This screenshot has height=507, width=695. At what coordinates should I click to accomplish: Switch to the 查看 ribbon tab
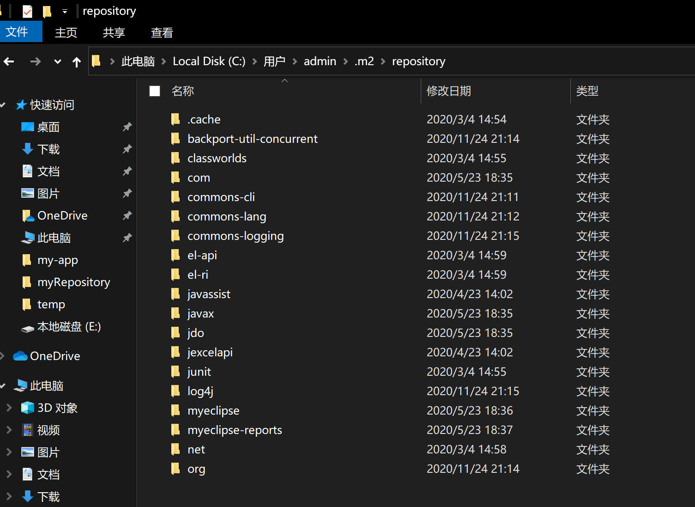point(162,32)
